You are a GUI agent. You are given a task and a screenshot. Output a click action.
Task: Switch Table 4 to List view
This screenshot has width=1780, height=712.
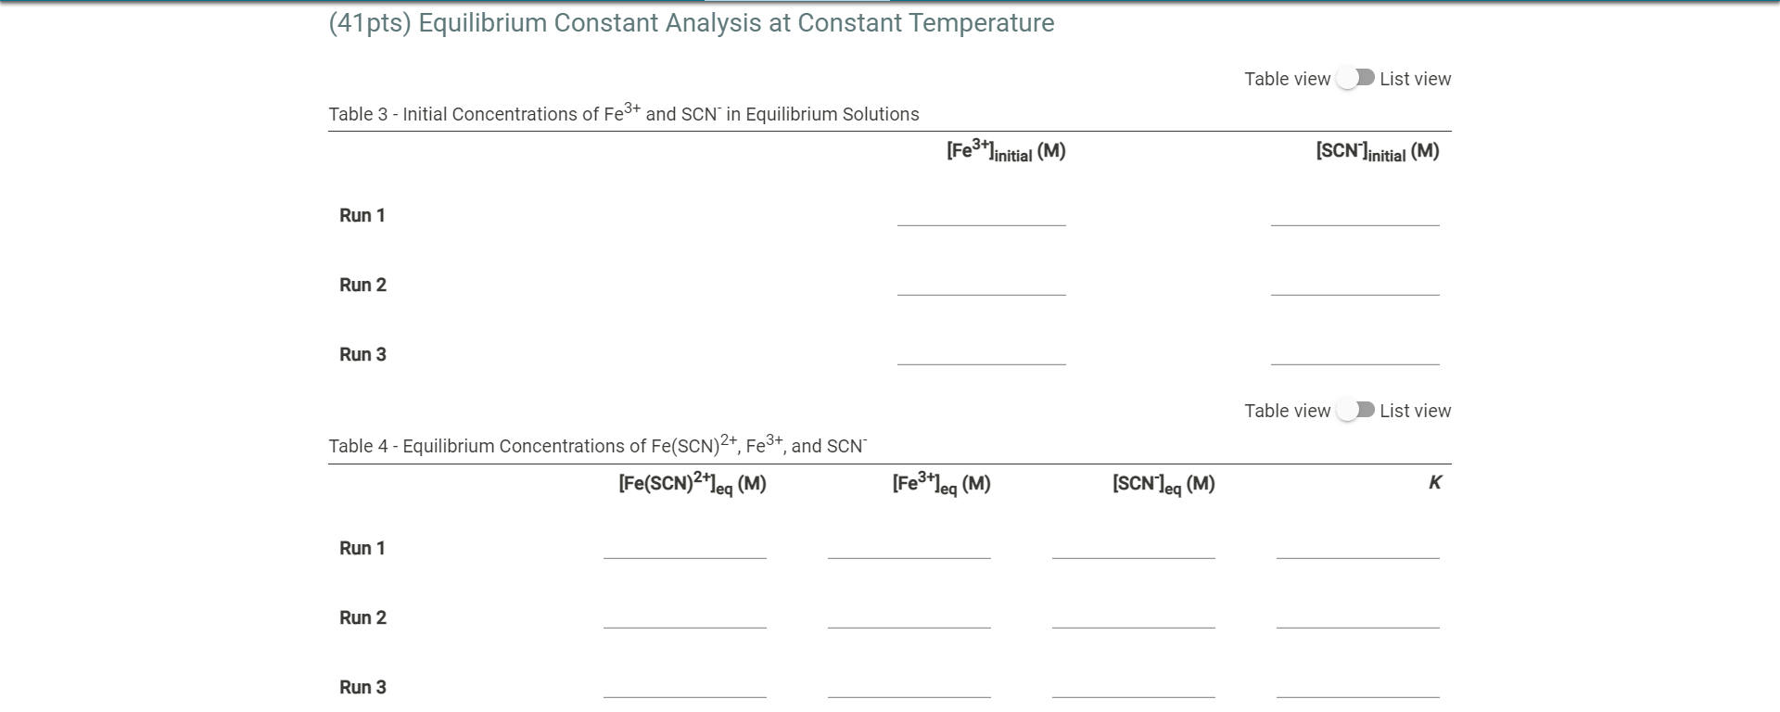click(1355, 410)
